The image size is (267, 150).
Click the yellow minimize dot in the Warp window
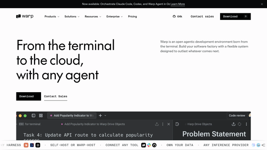[20, 116]
